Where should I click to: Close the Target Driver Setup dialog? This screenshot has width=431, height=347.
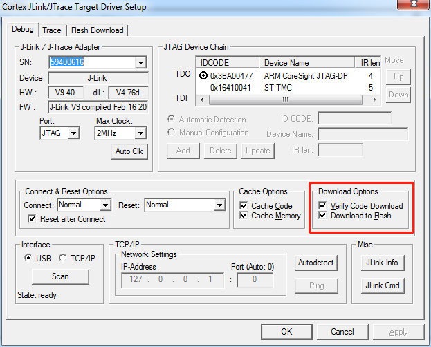pos(413,4)
